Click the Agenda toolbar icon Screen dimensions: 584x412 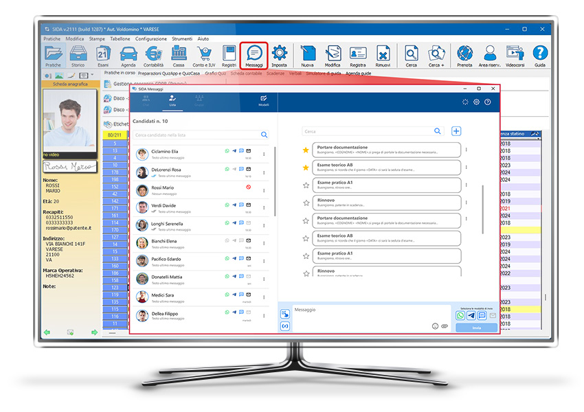[x=128, y=55]
